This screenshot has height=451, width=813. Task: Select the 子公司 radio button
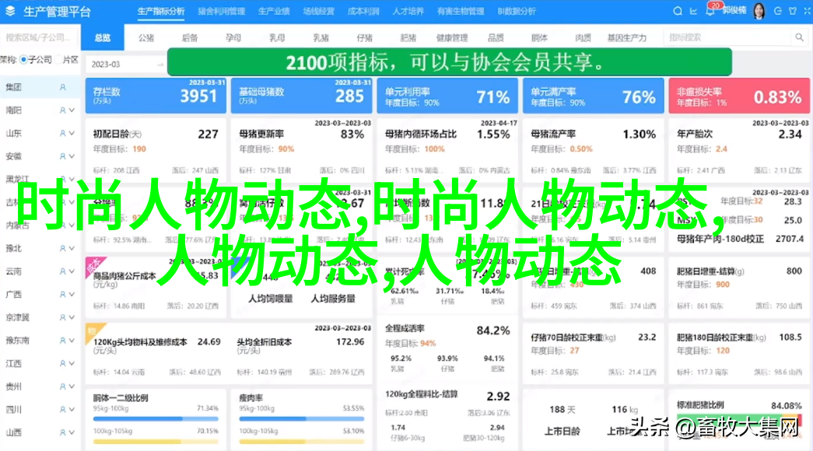pos(23,60)
